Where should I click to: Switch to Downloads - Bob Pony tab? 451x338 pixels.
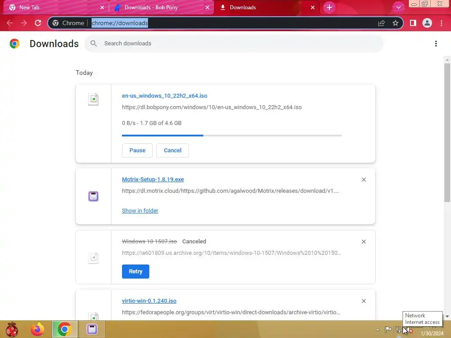(162, 7)
